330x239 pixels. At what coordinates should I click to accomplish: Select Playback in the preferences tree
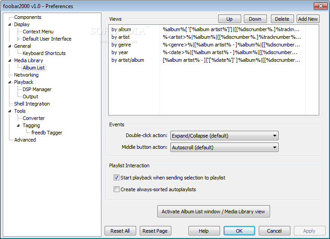pos(23,82)
